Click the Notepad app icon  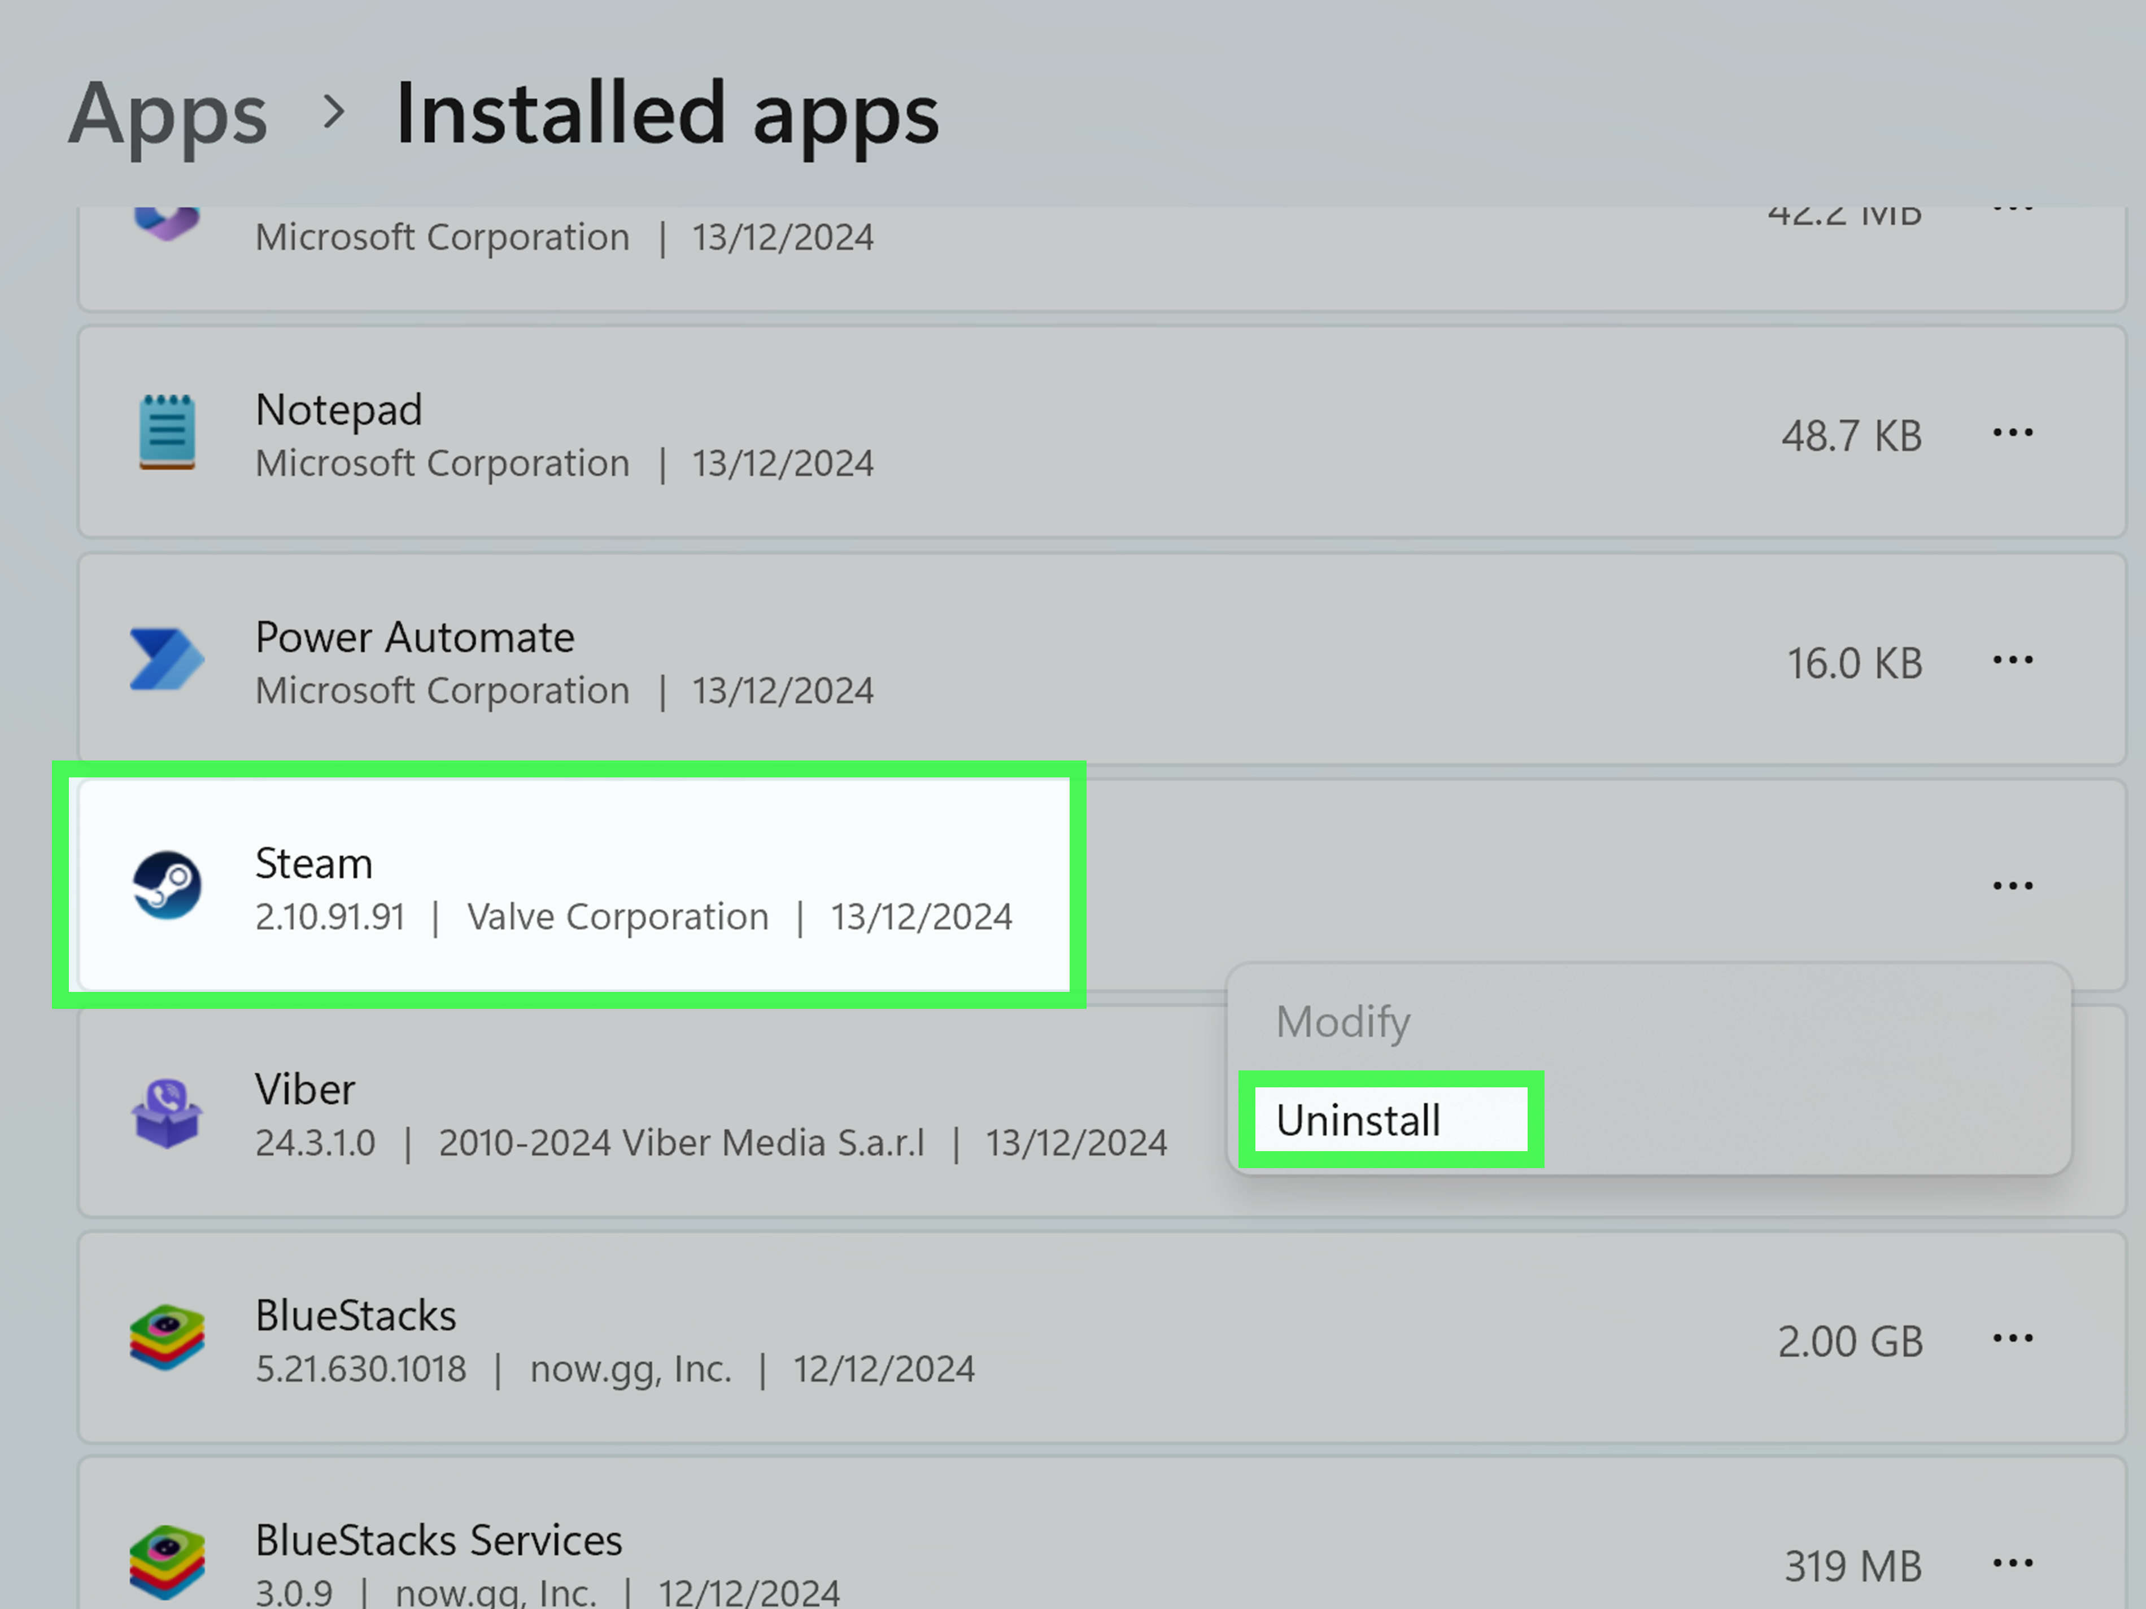(x=167, y=435)
